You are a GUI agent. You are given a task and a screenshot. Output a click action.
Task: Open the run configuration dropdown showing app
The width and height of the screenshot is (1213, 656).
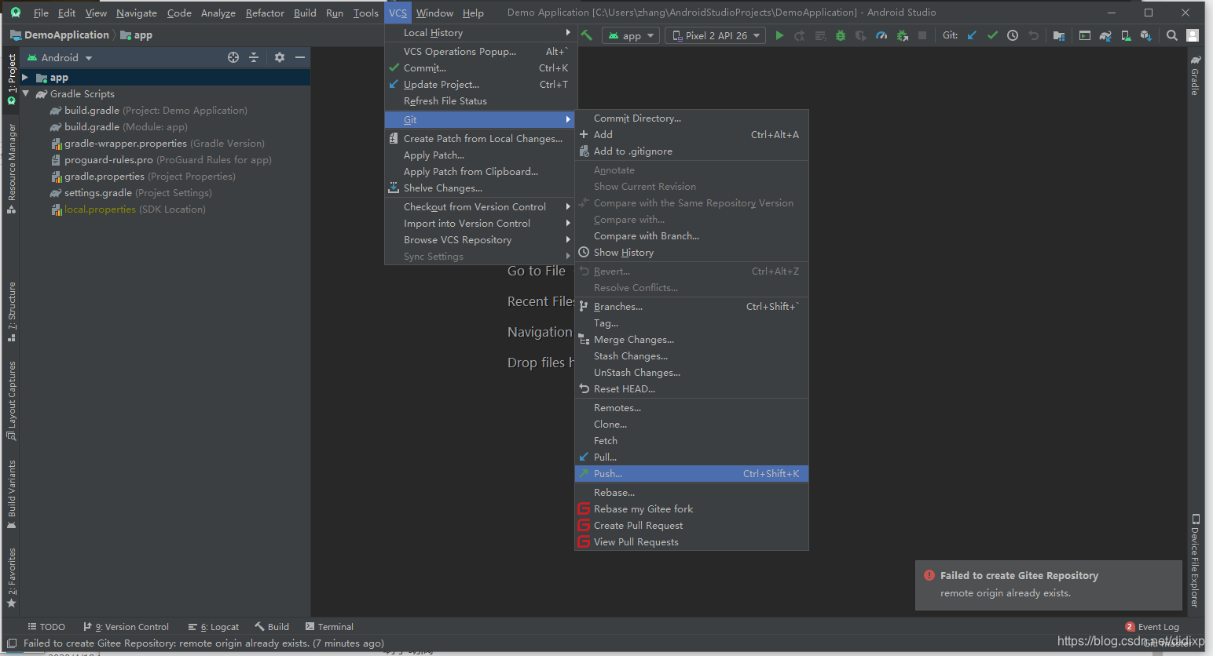pyautogui.click(x=630, y=35)
